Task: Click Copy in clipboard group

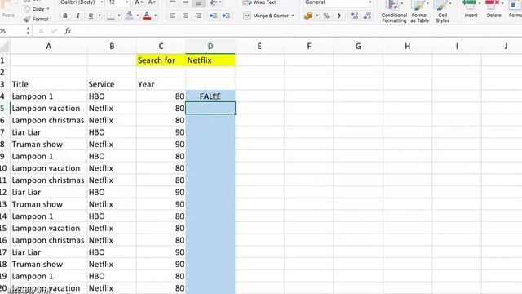Action: tap(35, 9)
